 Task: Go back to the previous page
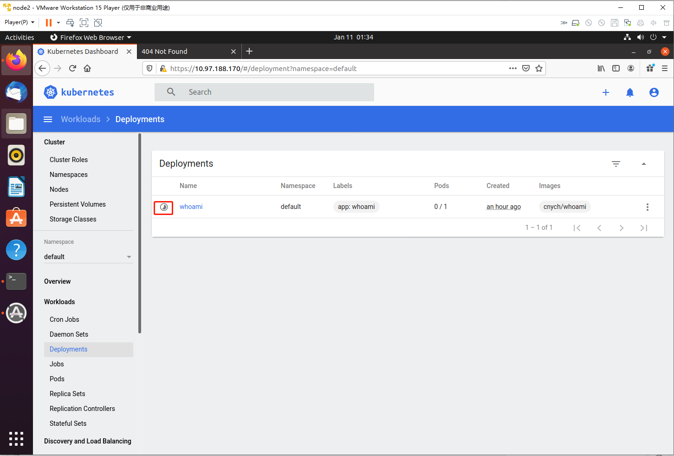pyautogui.click(x=42, y=68)
